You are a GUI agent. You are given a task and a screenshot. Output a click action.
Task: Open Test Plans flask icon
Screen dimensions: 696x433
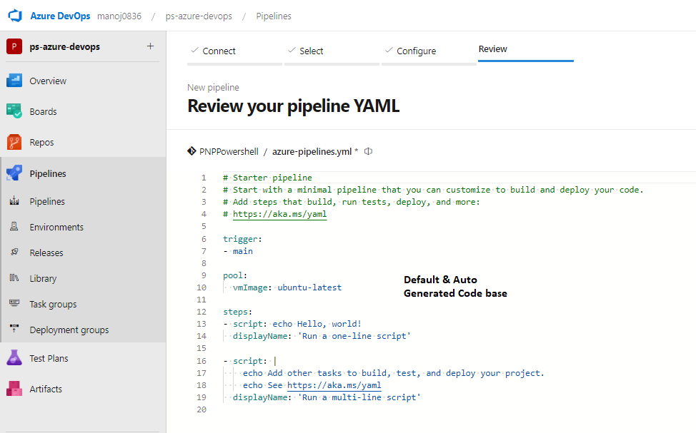tap(14, 358)
